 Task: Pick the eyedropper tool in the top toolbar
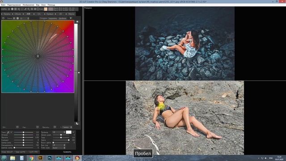point(25,9)
